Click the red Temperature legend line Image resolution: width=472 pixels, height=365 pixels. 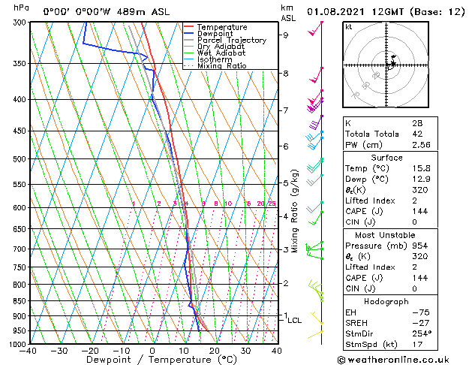188,27
